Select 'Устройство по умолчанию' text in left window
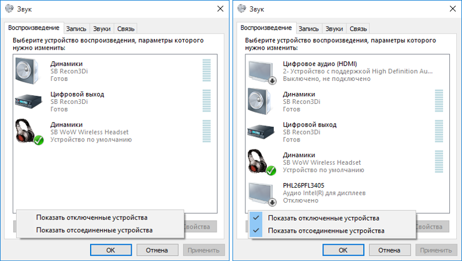Screen dimensions: 462x261 tap(91, 140)
